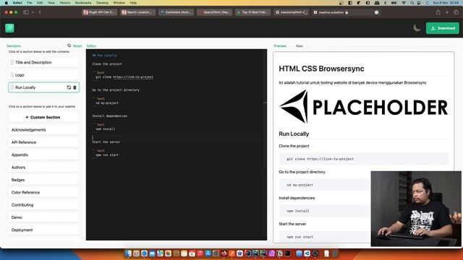Reset the Run Locally section contents icon
Viewport: 463px width, 260px height.
pos(69,87)
